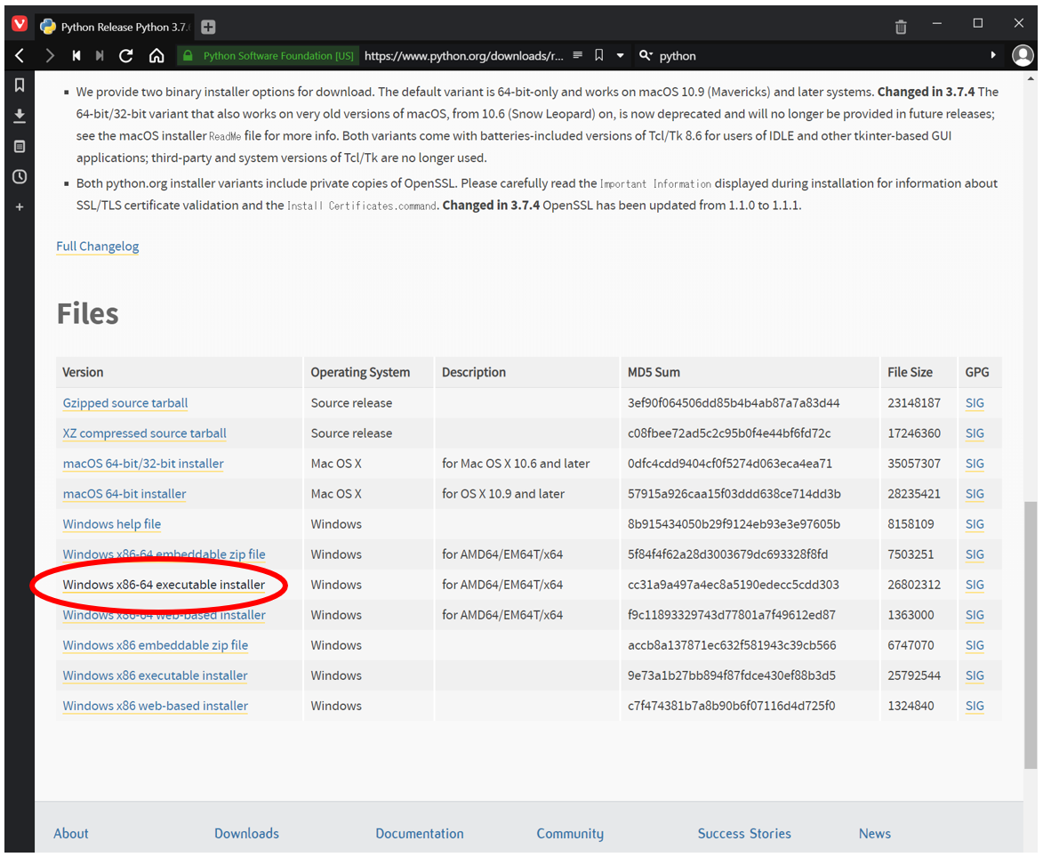Click description for Mac OS X 10.6 and later

tap(516, 464)
